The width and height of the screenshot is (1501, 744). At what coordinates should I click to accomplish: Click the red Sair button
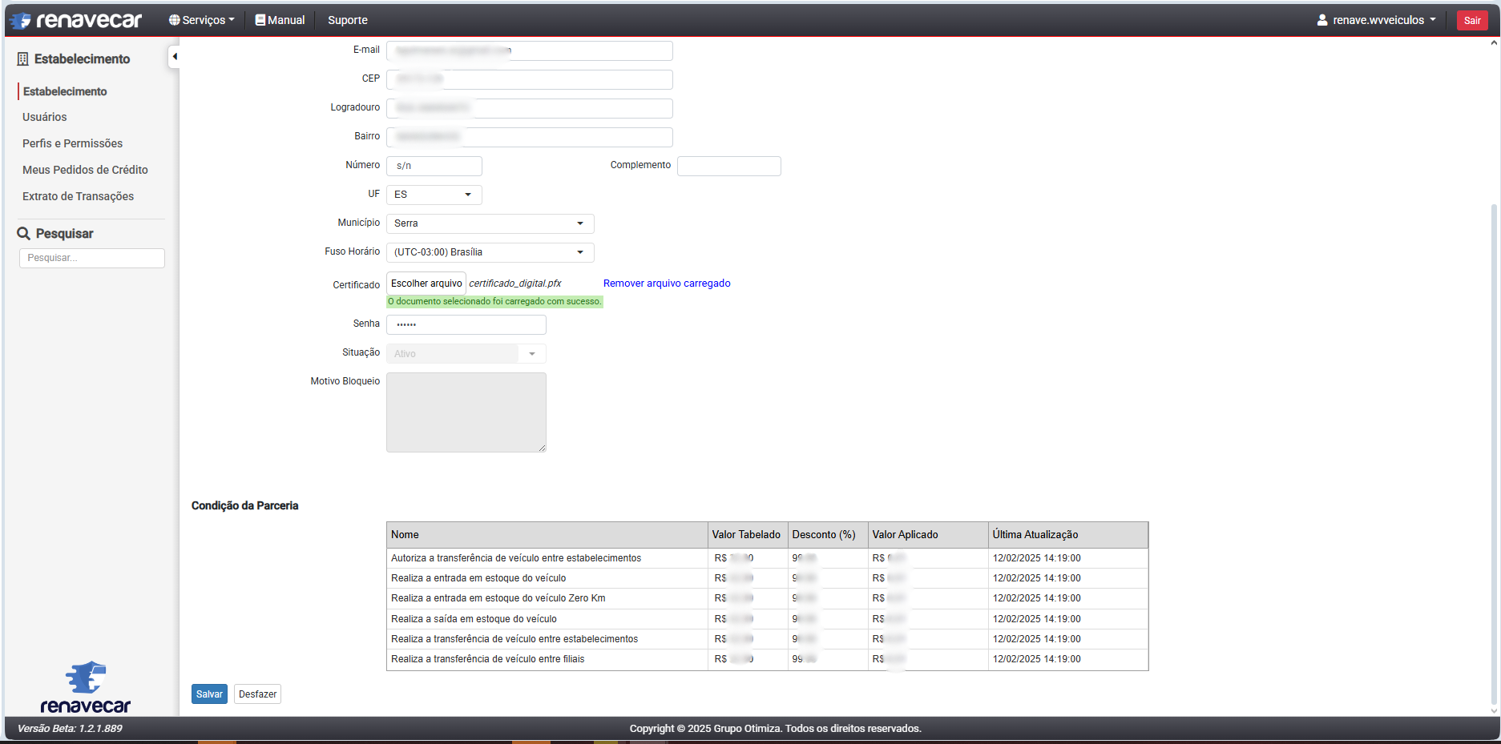[1472, 20]
